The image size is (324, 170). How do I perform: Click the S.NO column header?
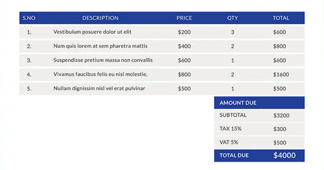(x=29, y=18)
